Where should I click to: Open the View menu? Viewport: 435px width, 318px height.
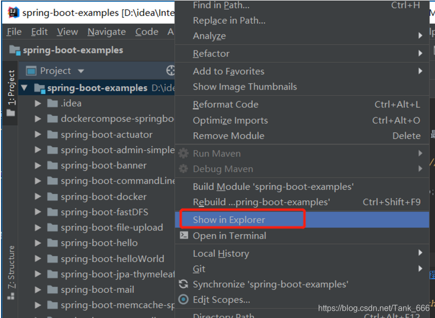tap(67, 32)
